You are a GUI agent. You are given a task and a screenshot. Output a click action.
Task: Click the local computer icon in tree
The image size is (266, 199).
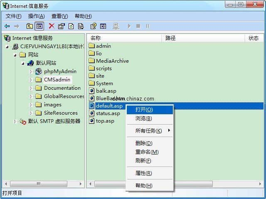(x=15, y=47)
